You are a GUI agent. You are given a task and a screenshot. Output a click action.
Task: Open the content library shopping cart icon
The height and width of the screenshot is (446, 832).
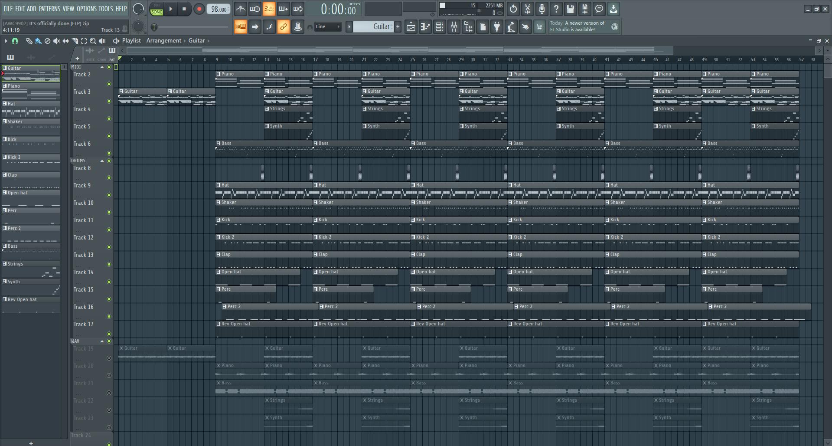[539, 27]
